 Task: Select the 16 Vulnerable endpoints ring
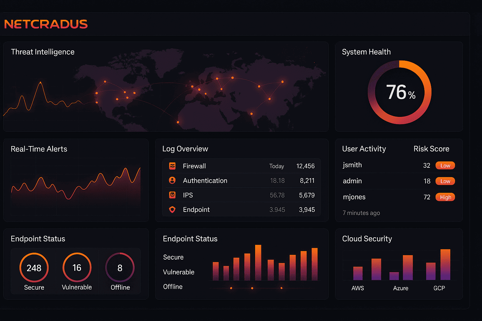pos(77,268)
